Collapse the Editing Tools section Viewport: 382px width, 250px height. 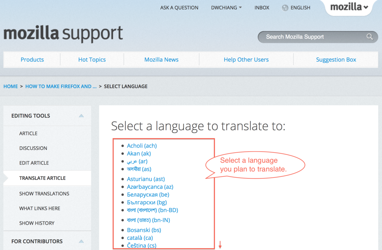pos(81,116)
